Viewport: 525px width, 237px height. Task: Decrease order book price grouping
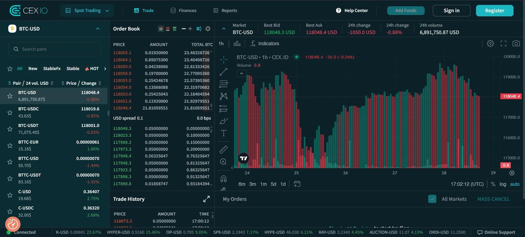point(184,29)
